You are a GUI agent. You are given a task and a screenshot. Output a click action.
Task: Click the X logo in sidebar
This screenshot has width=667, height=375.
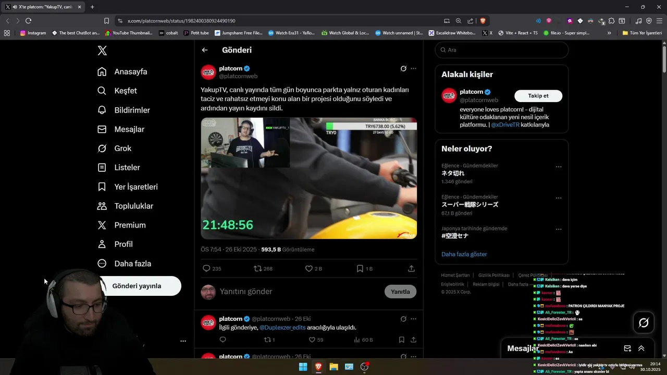102,51
